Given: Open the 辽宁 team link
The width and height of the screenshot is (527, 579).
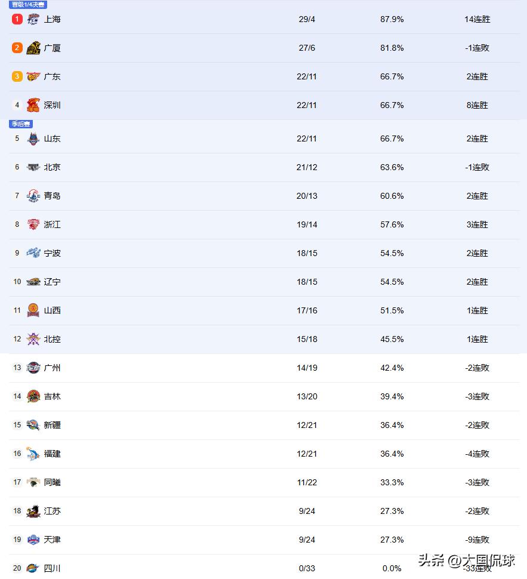Looking at the screenshot, I should coord(52,282).
